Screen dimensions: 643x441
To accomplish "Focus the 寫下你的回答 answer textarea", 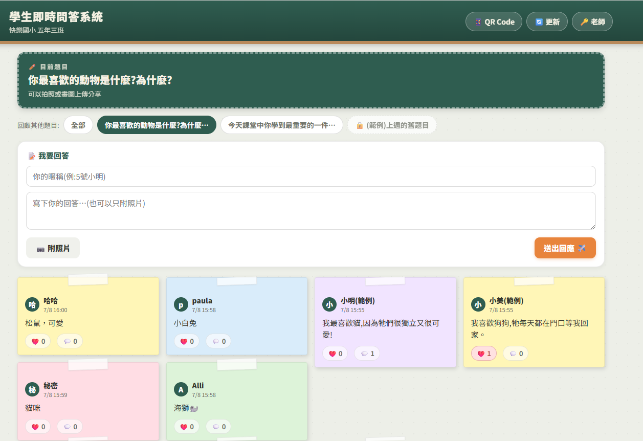I will click(311, 211).
